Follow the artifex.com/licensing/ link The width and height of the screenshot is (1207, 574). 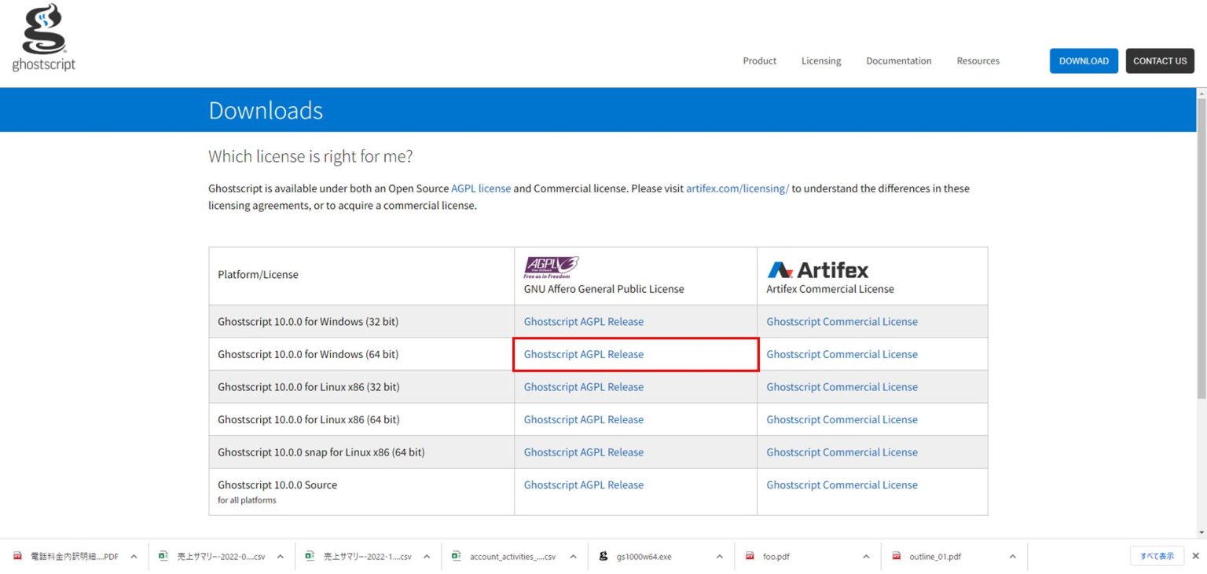[737, 188]
